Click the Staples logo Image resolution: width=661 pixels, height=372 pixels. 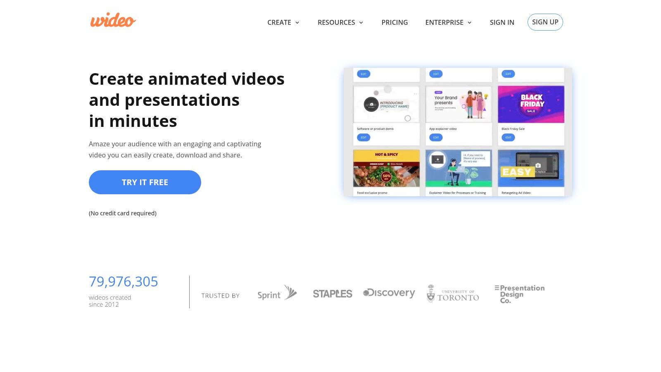(333, 293)
